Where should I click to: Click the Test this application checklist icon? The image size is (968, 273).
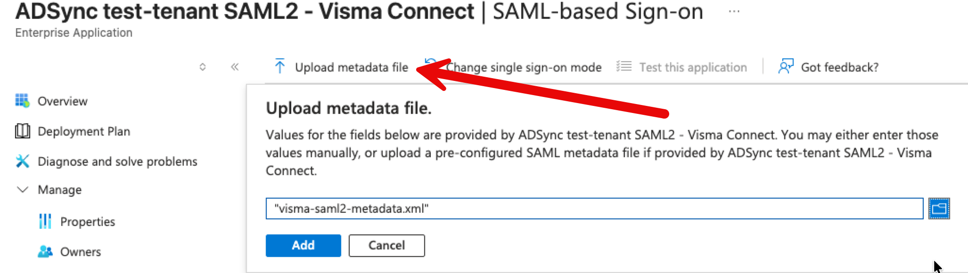[x=623, y=66]
